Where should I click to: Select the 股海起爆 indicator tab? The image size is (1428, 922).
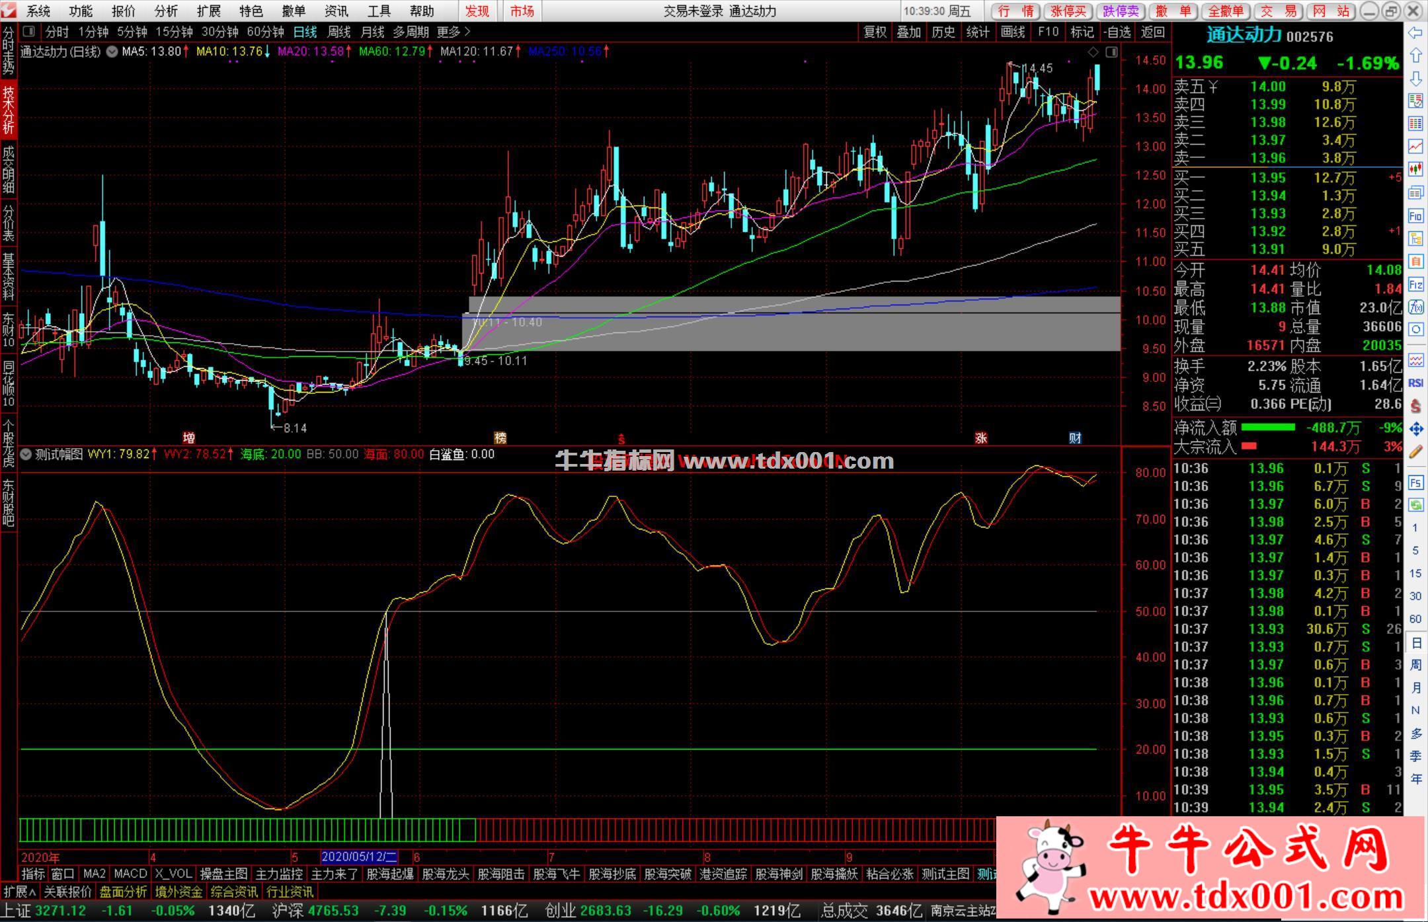tap(390, 874)
